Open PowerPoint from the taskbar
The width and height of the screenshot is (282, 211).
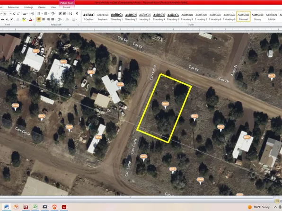click(x=16, y=207)
